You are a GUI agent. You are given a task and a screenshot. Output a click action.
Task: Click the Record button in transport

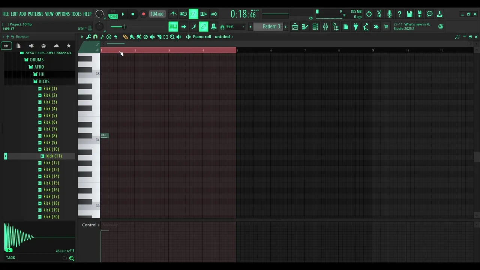tap(143, 14)
